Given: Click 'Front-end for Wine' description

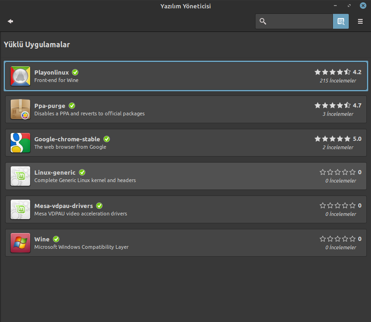Looking at the screenshot, I should pos(56,80).
